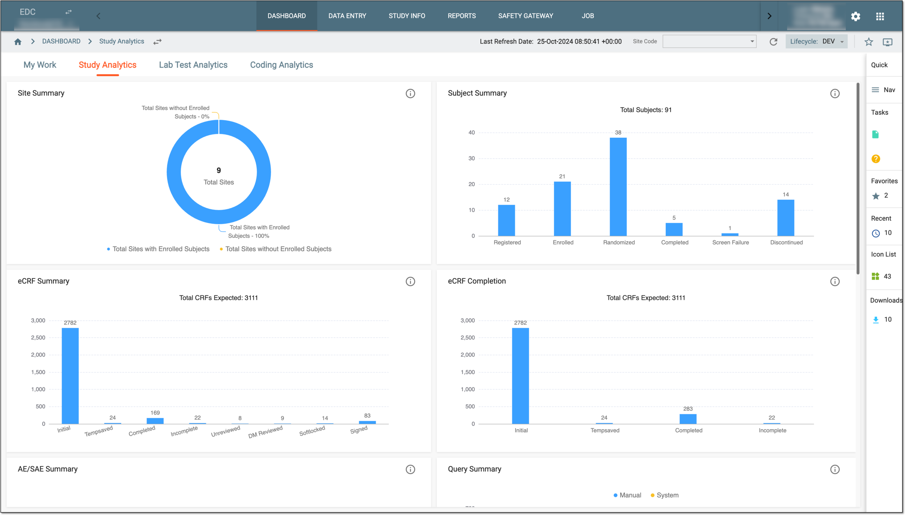Image resolution: width=905 pixels, height=515 pixels.
Task: Click the Favorites star icon showing 2
Action: click(876, 196)
